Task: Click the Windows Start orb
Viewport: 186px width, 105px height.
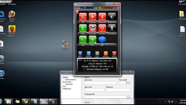Action: click(1, 101)
